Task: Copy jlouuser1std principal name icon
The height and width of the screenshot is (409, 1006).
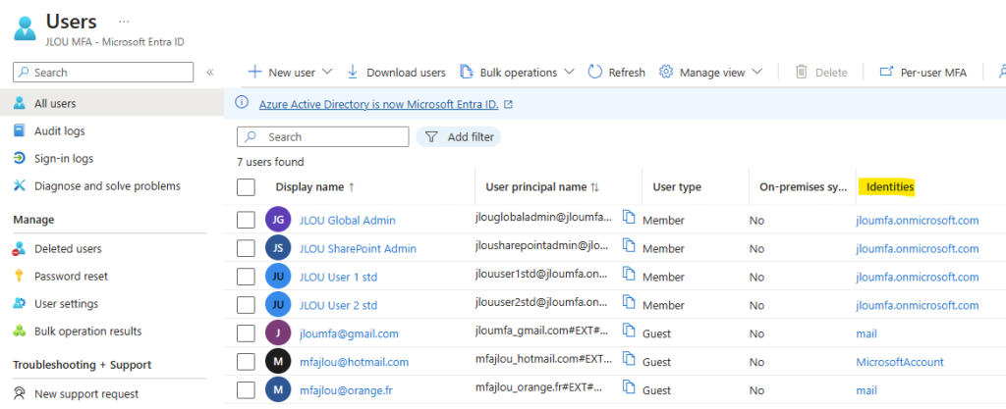Action: pyautogui.click(x=630, y=274)
